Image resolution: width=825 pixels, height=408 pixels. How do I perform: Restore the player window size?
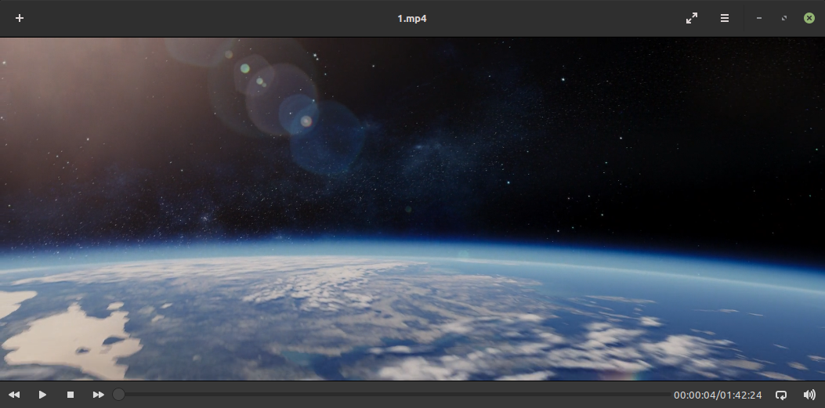[x=784, y=18]
